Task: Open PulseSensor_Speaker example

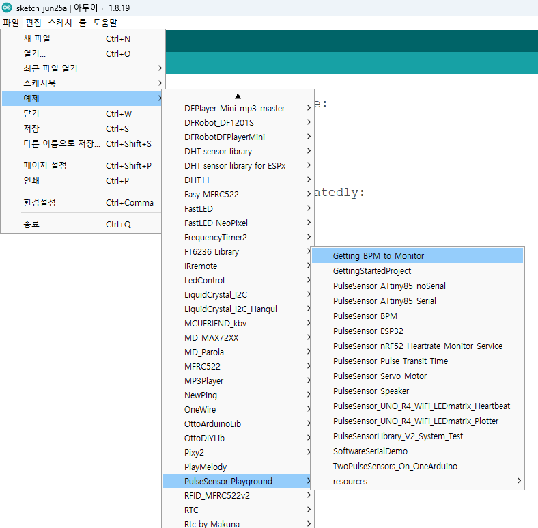Action: pos(418,391)
